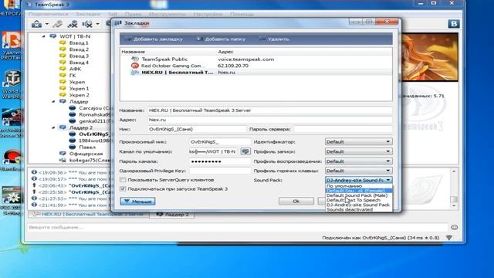Open the Профиль записи dropdown

[x=358, y=151]
